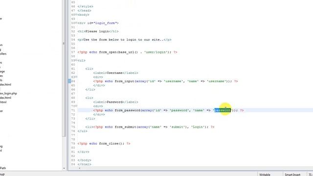Click the form_close code line 79
The width and height of the screenshot is (313, 176).
coord(104,143)
